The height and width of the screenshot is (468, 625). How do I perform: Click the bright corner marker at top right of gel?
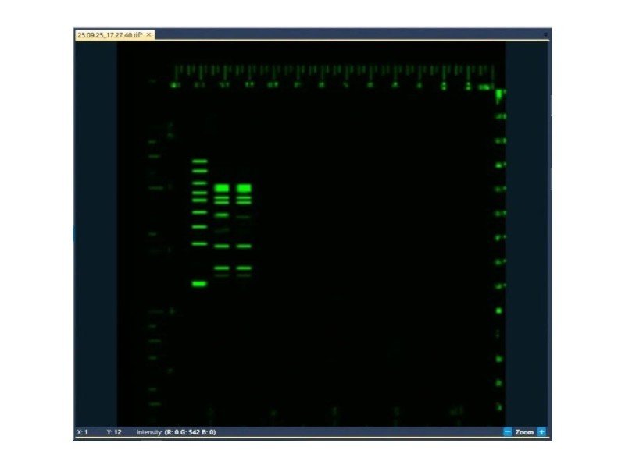click(x=498, y=94)
